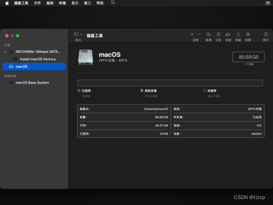Select NECVMWar VMware SATA disk in sidebar

(x=34, y=51)
